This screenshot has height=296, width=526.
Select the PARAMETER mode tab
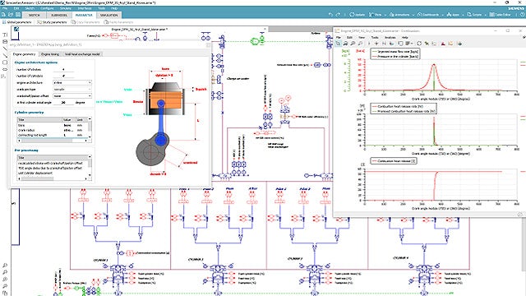pyautogui.click(x=84, y=15)
